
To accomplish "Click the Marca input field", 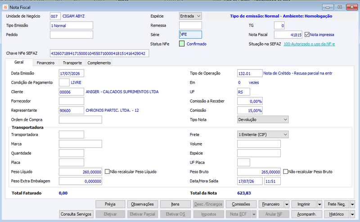I will (81, 144).
